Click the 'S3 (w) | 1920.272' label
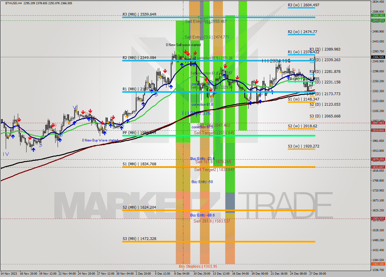 (x=303, y=146)
